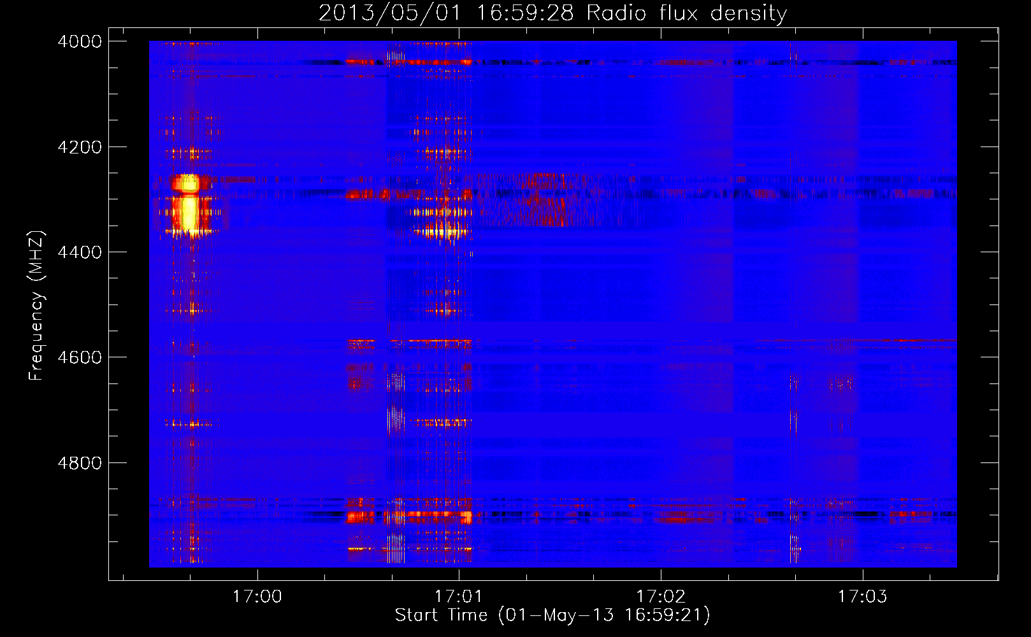The height and width of the screenshot is (637, 1031).
Task: Click the plot title '2013/05/01 16:59:28 Radio flux density'
Action: pos(552,13)
